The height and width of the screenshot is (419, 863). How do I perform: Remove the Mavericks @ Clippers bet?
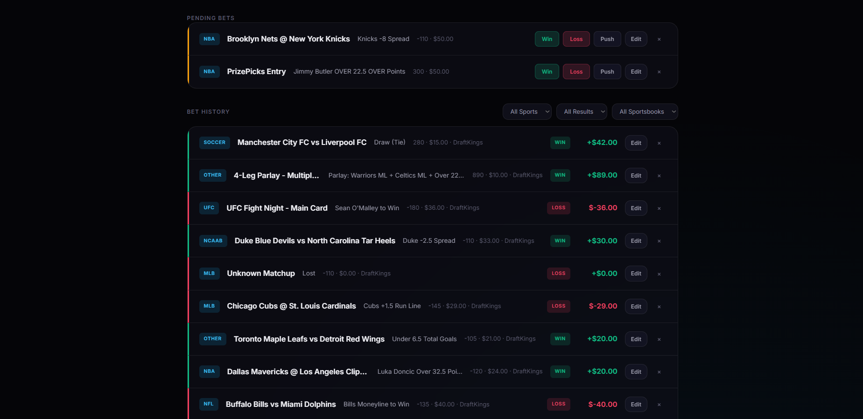pos(659,372)
